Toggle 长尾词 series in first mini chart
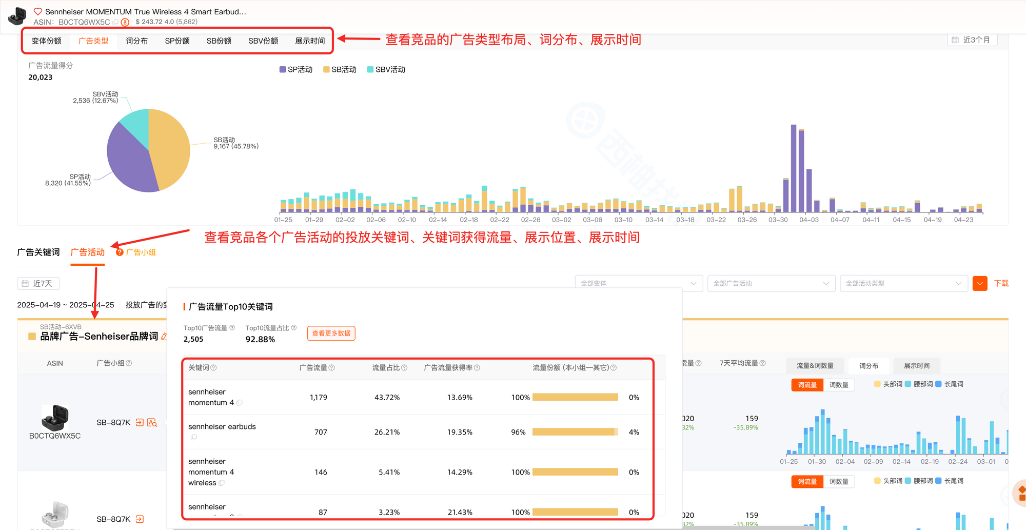Screen dimensions: 1026x530 click(950, 384)
